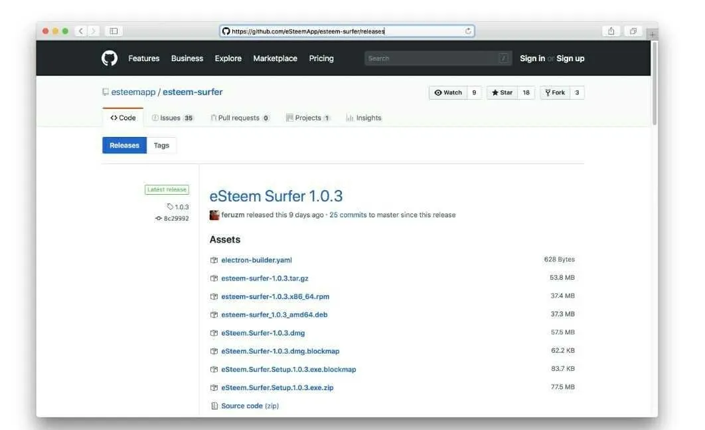Viewport: 705px width, 430px height.
Task: Click the page vertical scrollbar
Action: coord(654,83)
